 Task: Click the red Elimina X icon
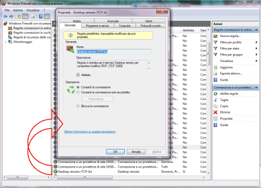[x=216, y=112]
